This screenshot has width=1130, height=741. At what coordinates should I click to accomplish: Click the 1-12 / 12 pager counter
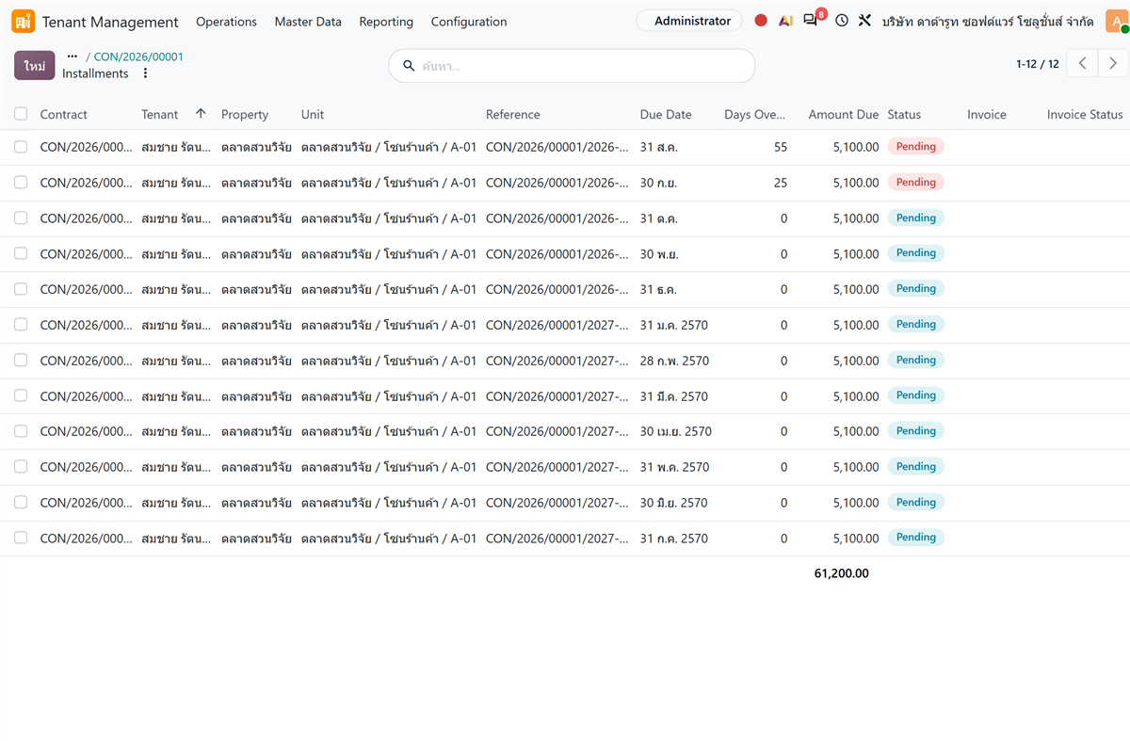1038,64
